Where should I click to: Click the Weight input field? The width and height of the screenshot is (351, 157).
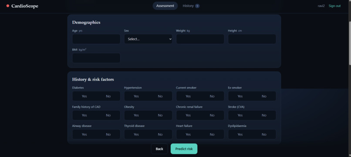coord(200,39)
